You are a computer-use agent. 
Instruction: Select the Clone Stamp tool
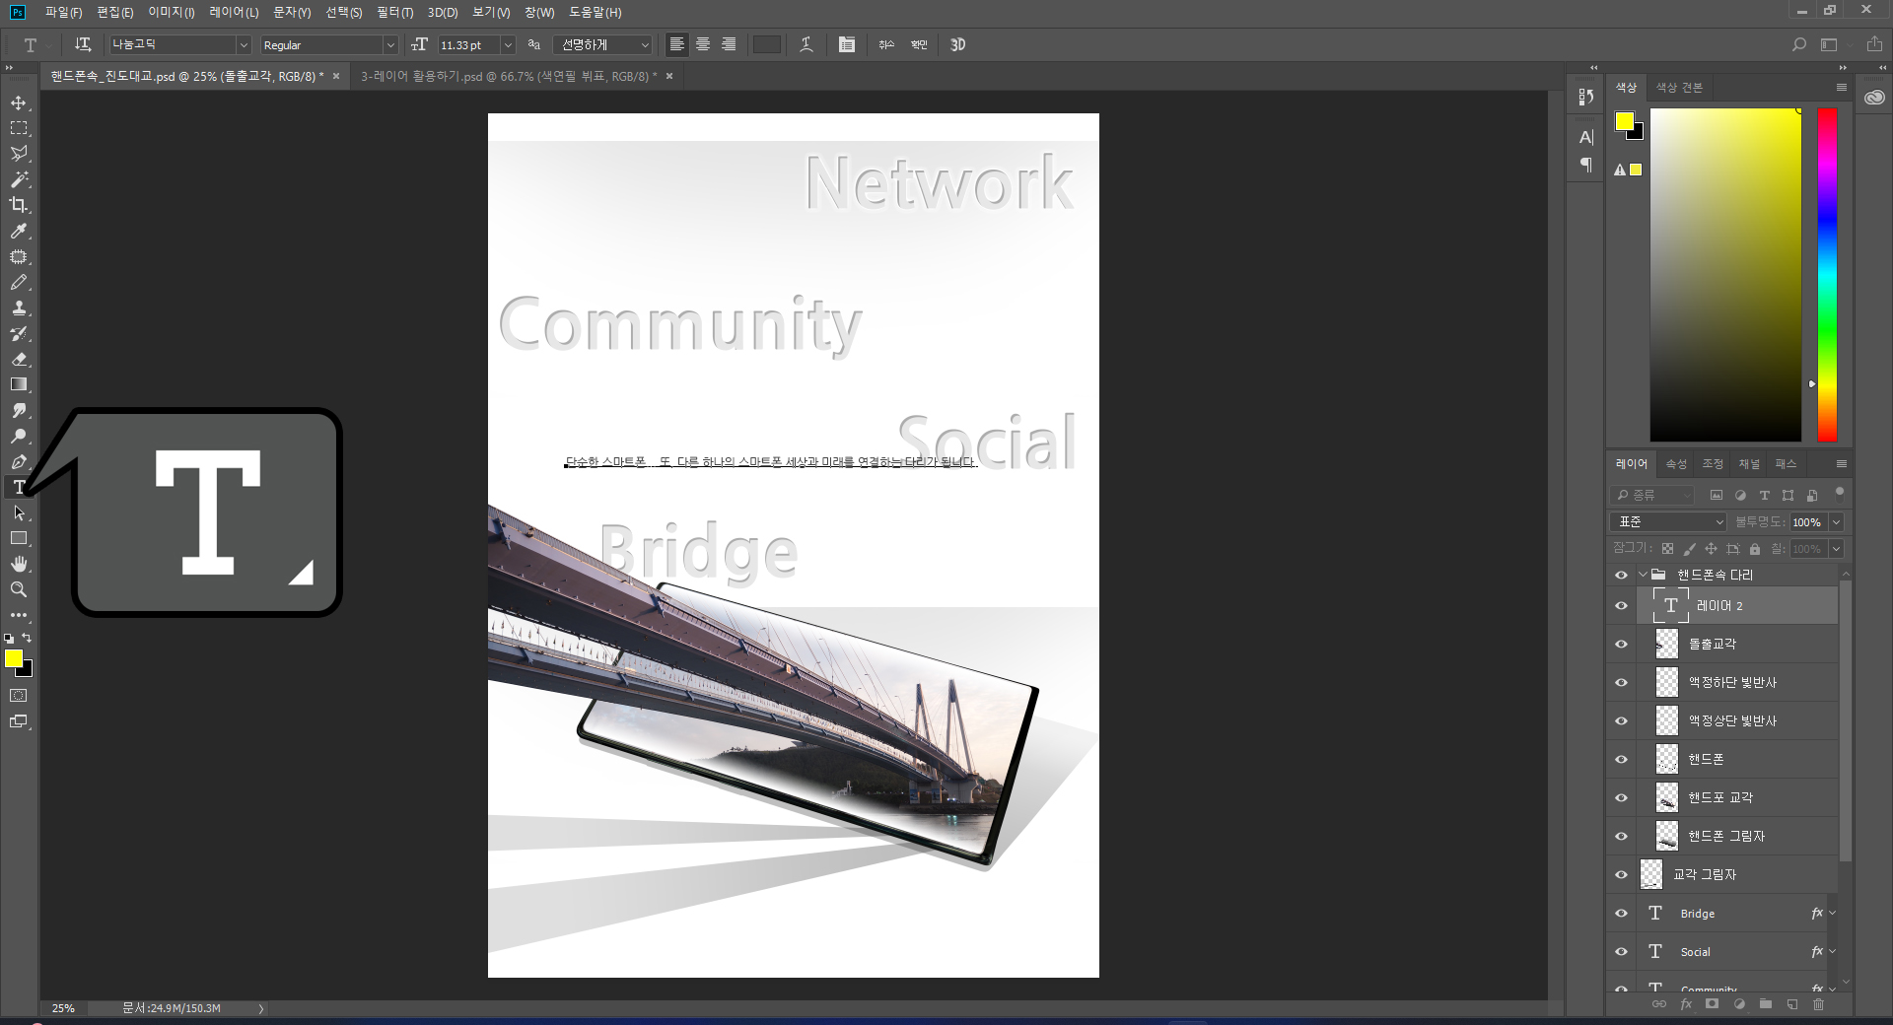[x=19, y=307]
